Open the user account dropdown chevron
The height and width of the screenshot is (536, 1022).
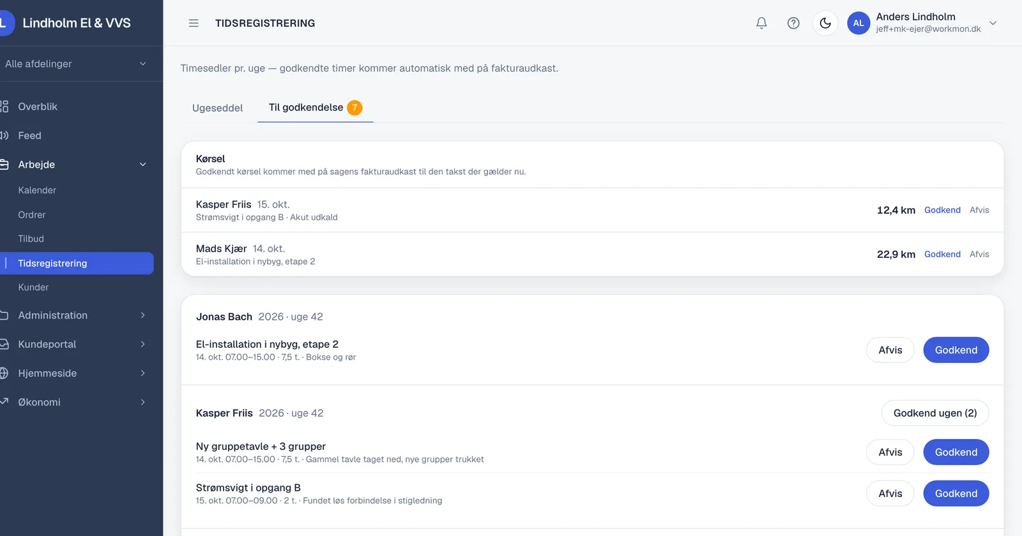pos(993,23)
